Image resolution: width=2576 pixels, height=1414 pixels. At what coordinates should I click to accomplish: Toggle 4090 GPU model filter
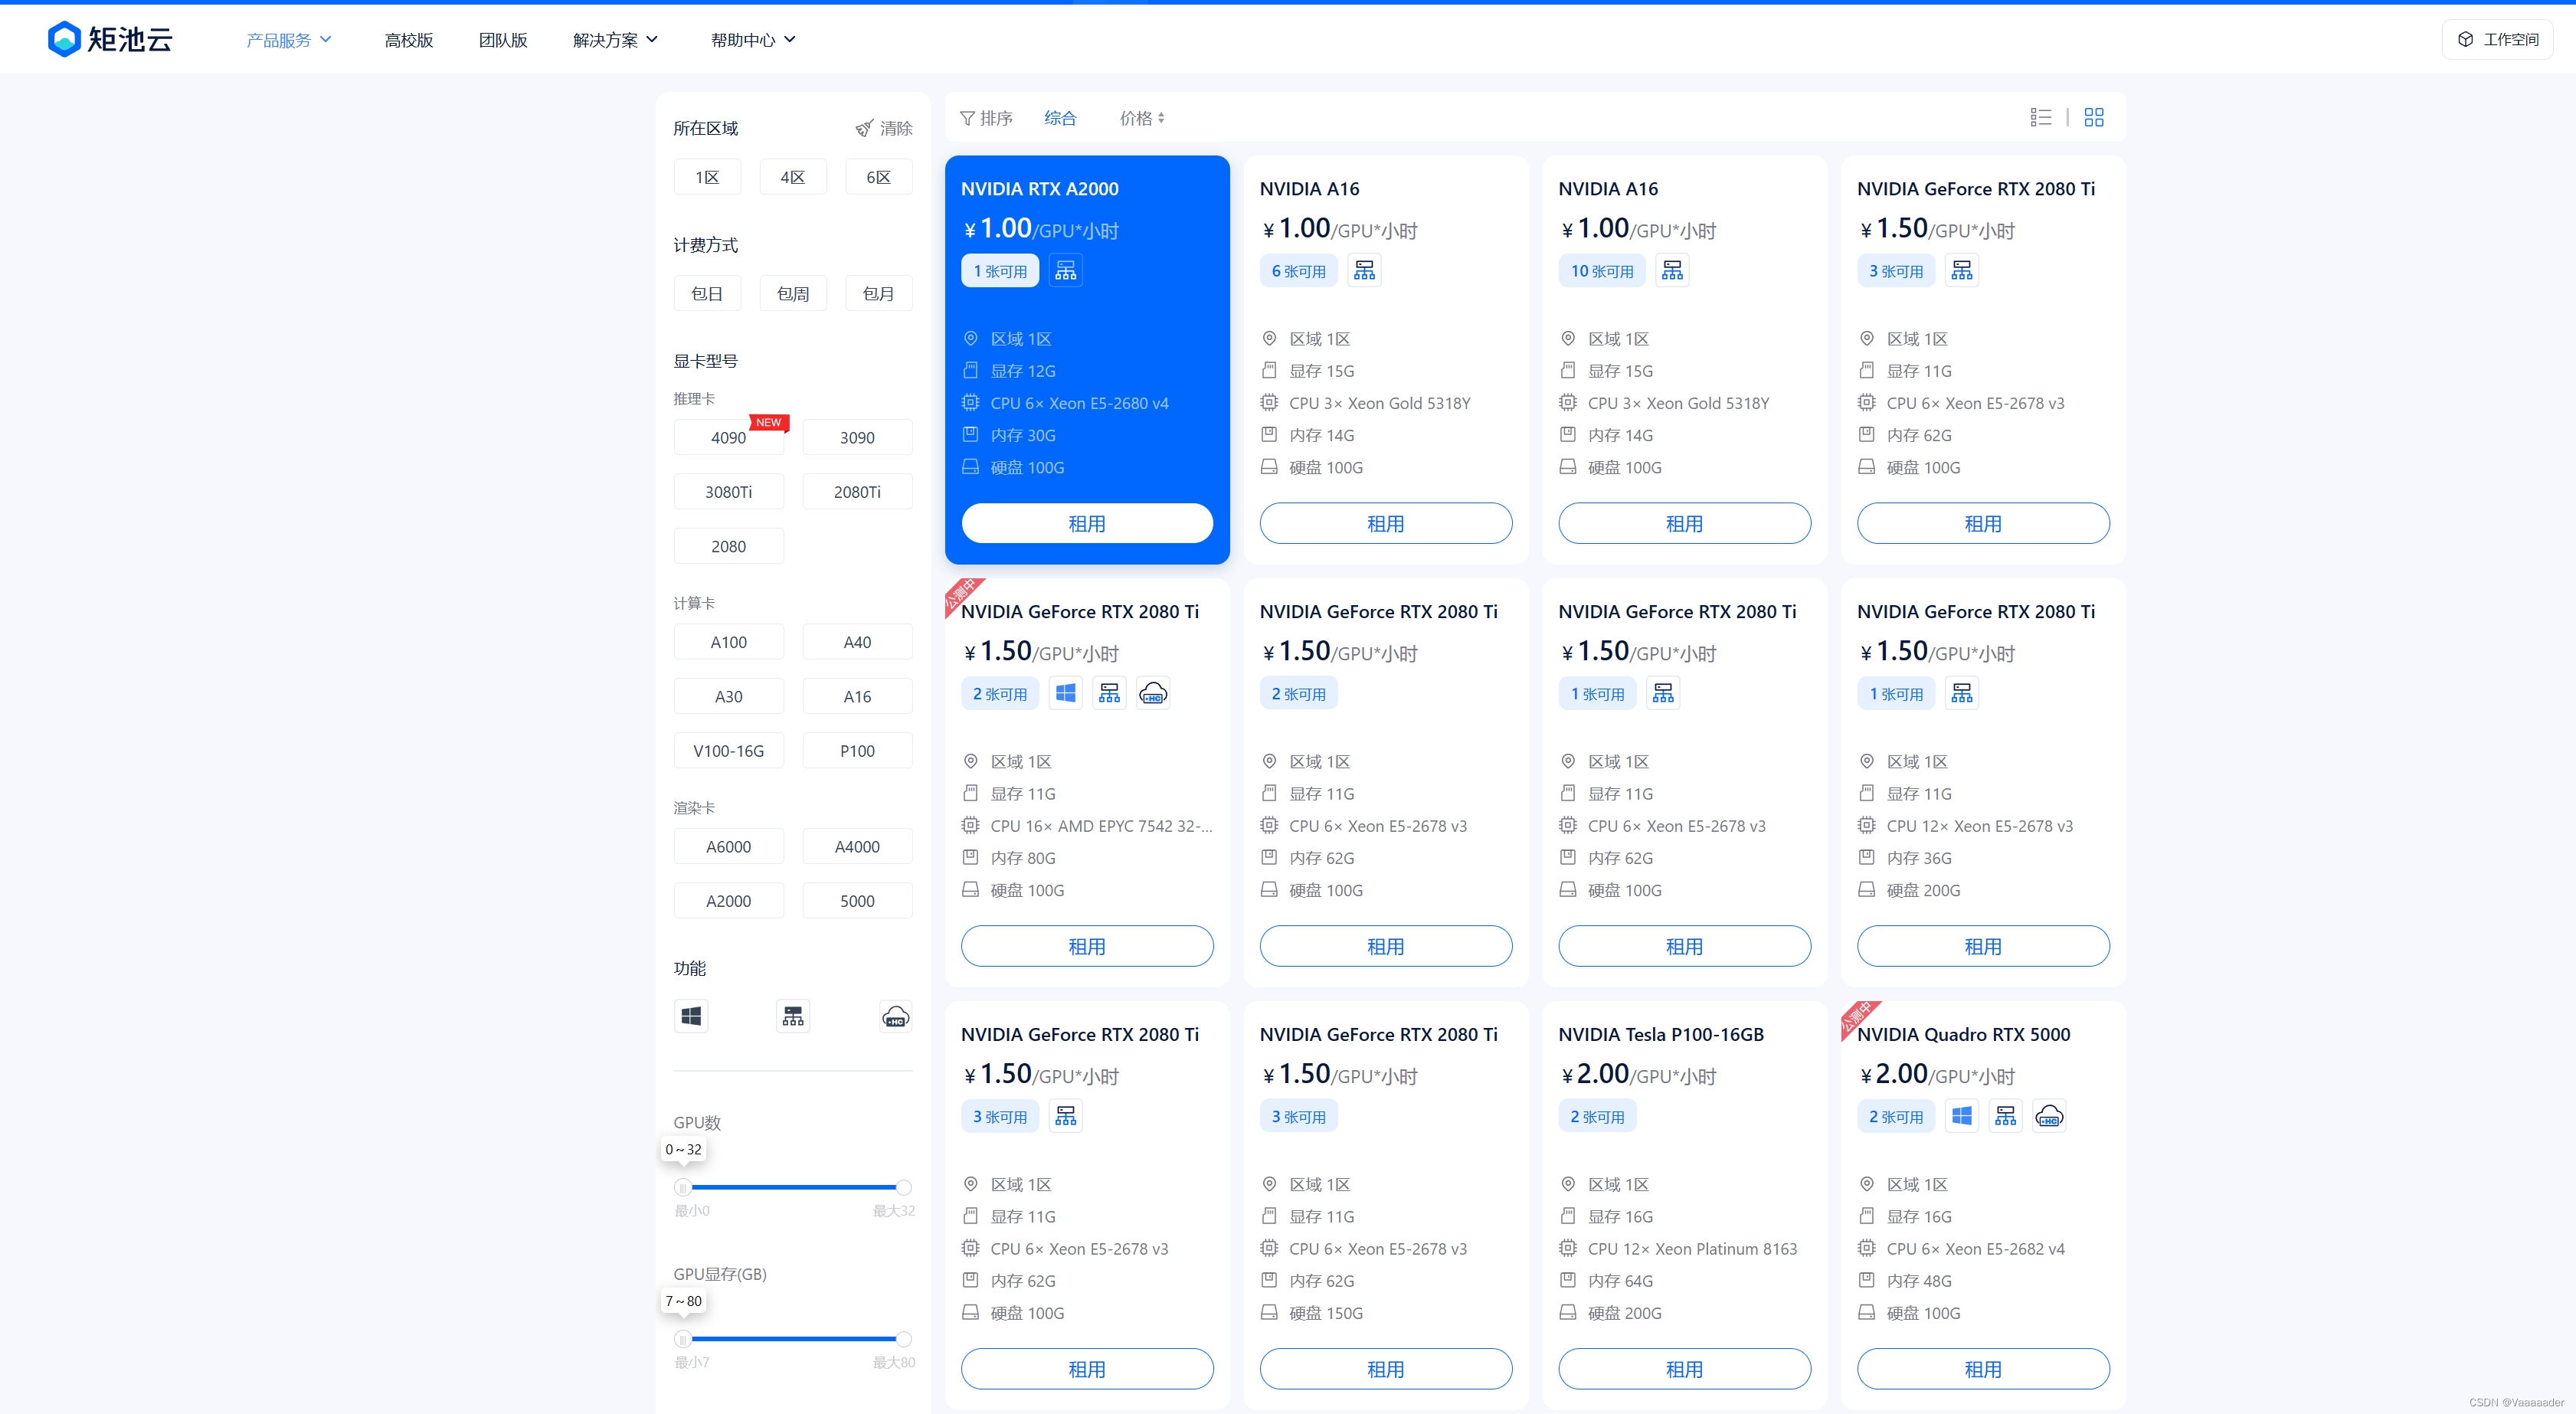tap(728, 438)
